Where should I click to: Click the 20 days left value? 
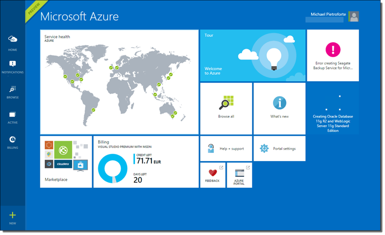pos(138,180)
